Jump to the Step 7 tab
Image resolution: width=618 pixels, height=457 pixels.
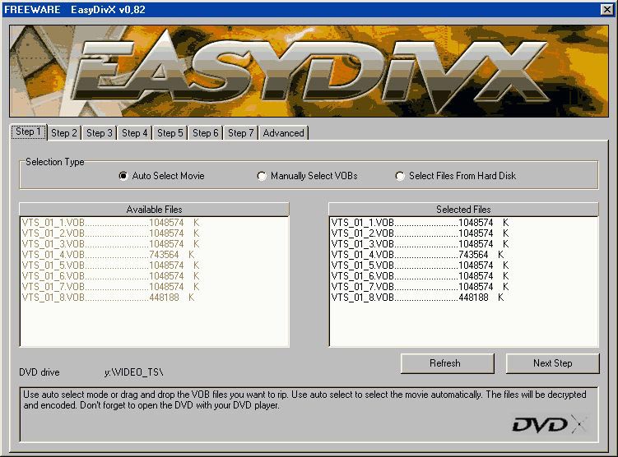[240, 133]
